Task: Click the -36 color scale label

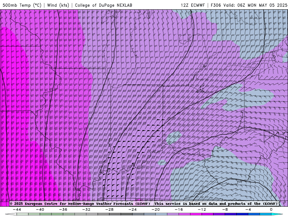Action: pos(63,210)
